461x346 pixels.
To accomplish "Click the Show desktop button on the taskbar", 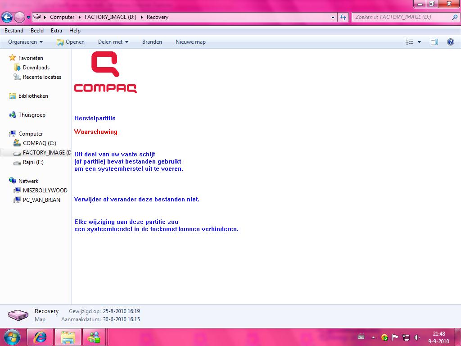I will pos(458,337).
